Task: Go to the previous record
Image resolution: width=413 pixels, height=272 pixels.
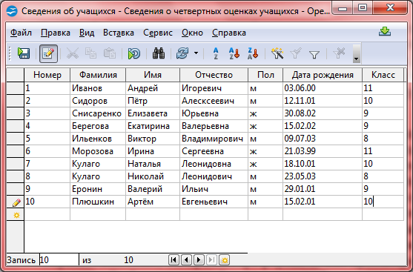Action: point(186,260)
